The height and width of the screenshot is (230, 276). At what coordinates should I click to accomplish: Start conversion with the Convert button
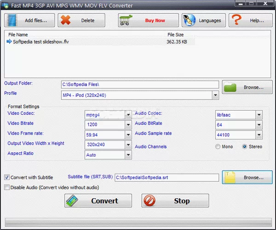[x=98, y=201]
